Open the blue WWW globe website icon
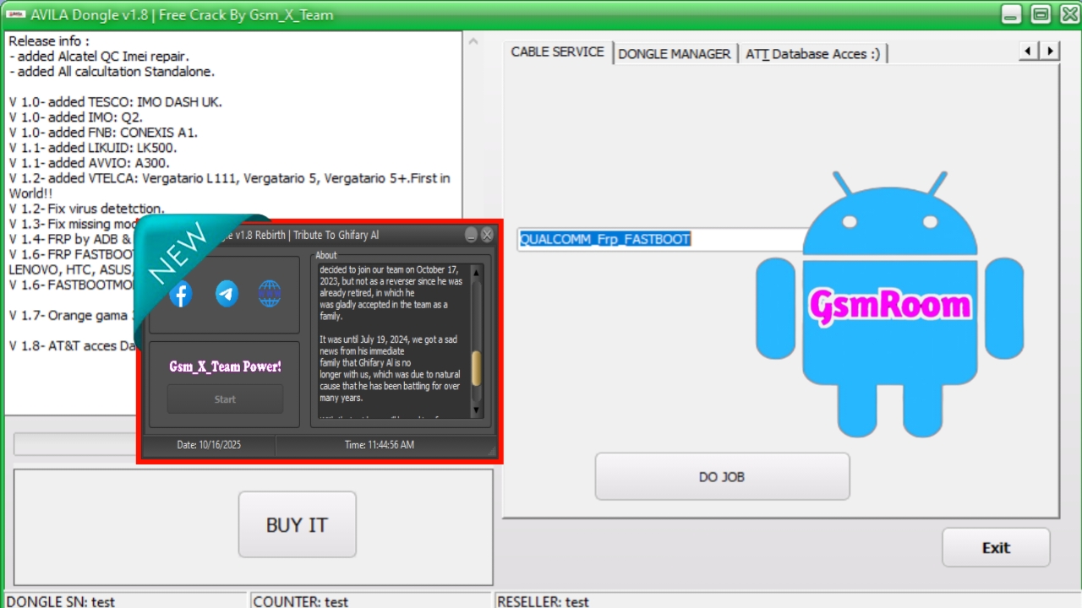The height and width of the screenshot is (608, 1082). (x=270, y=294)
